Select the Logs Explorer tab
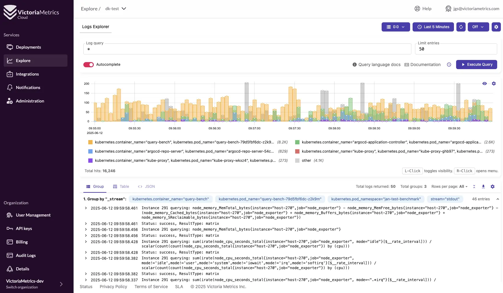The height and width of the screenshot is (293, 503). [96, 27]
